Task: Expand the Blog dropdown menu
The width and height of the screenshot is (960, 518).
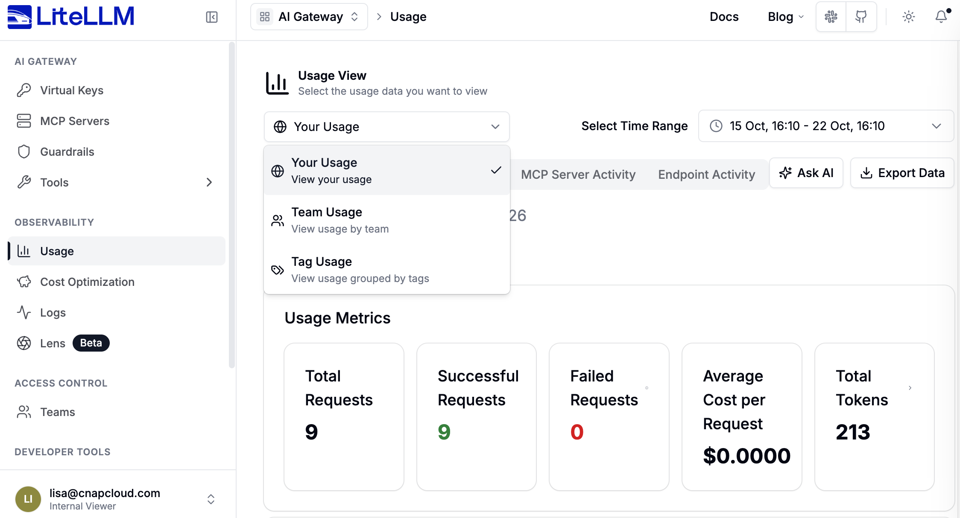Action: (786, 17)
